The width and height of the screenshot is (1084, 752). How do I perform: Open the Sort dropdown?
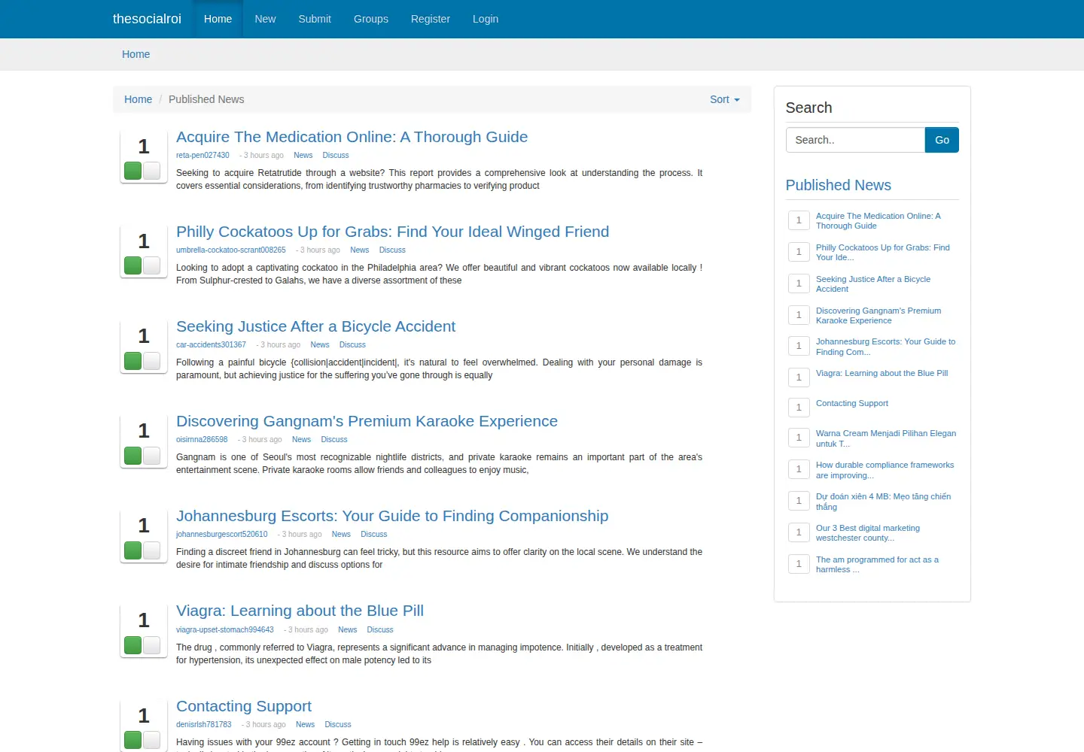tap(724, 99)
